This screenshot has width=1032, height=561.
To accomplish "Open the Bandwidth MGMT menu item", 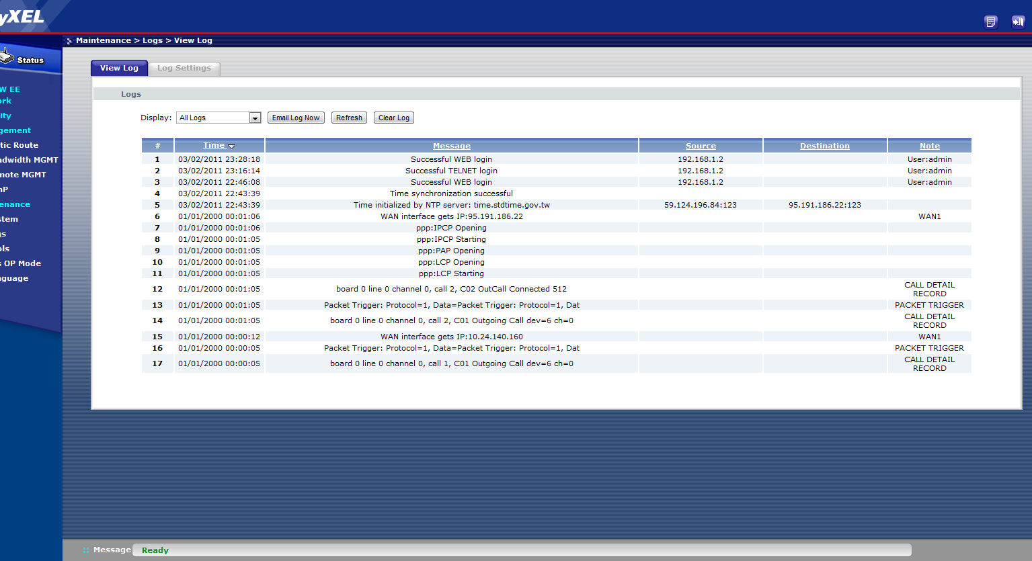I will 29,160.
